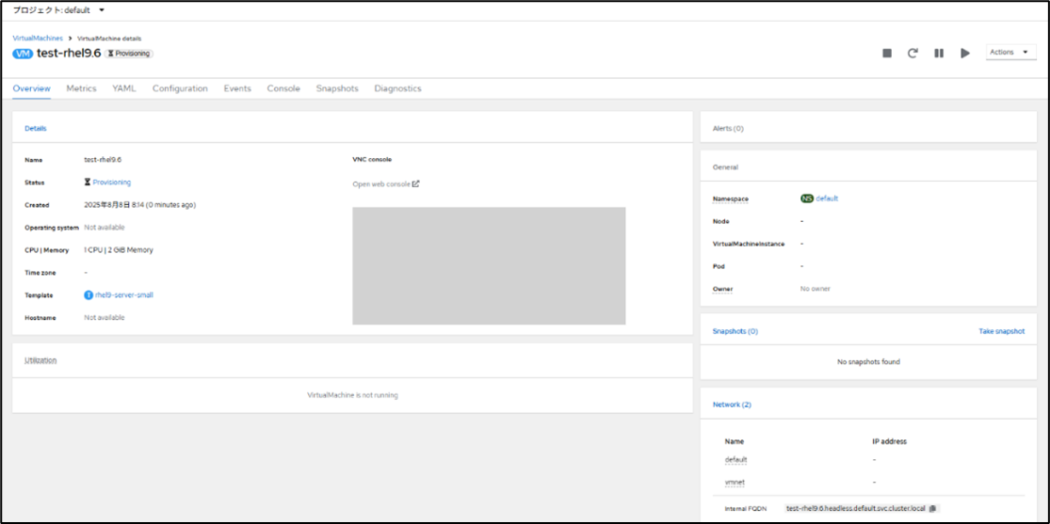This screenshot has height=524, width=1050.
Task: Start the VM with the play icon
Action: click(965, 54)
